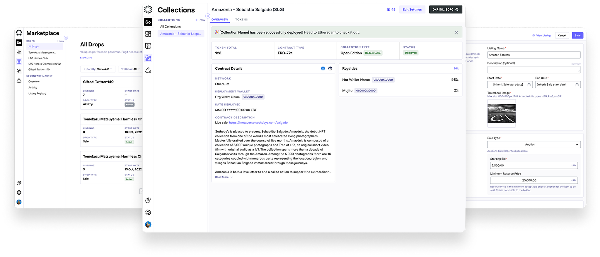Collapse the Collections side panel
600x257 pixels.
click(x=207, y=16)
